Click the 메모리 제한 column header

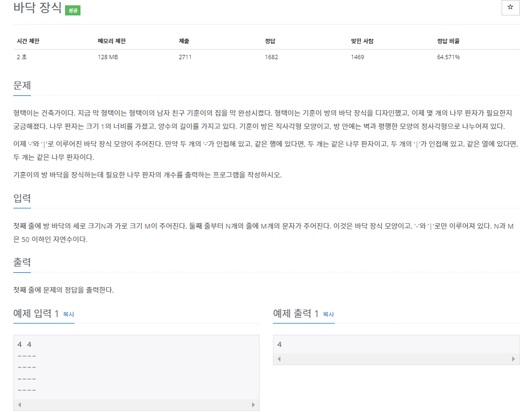point(111,41)
